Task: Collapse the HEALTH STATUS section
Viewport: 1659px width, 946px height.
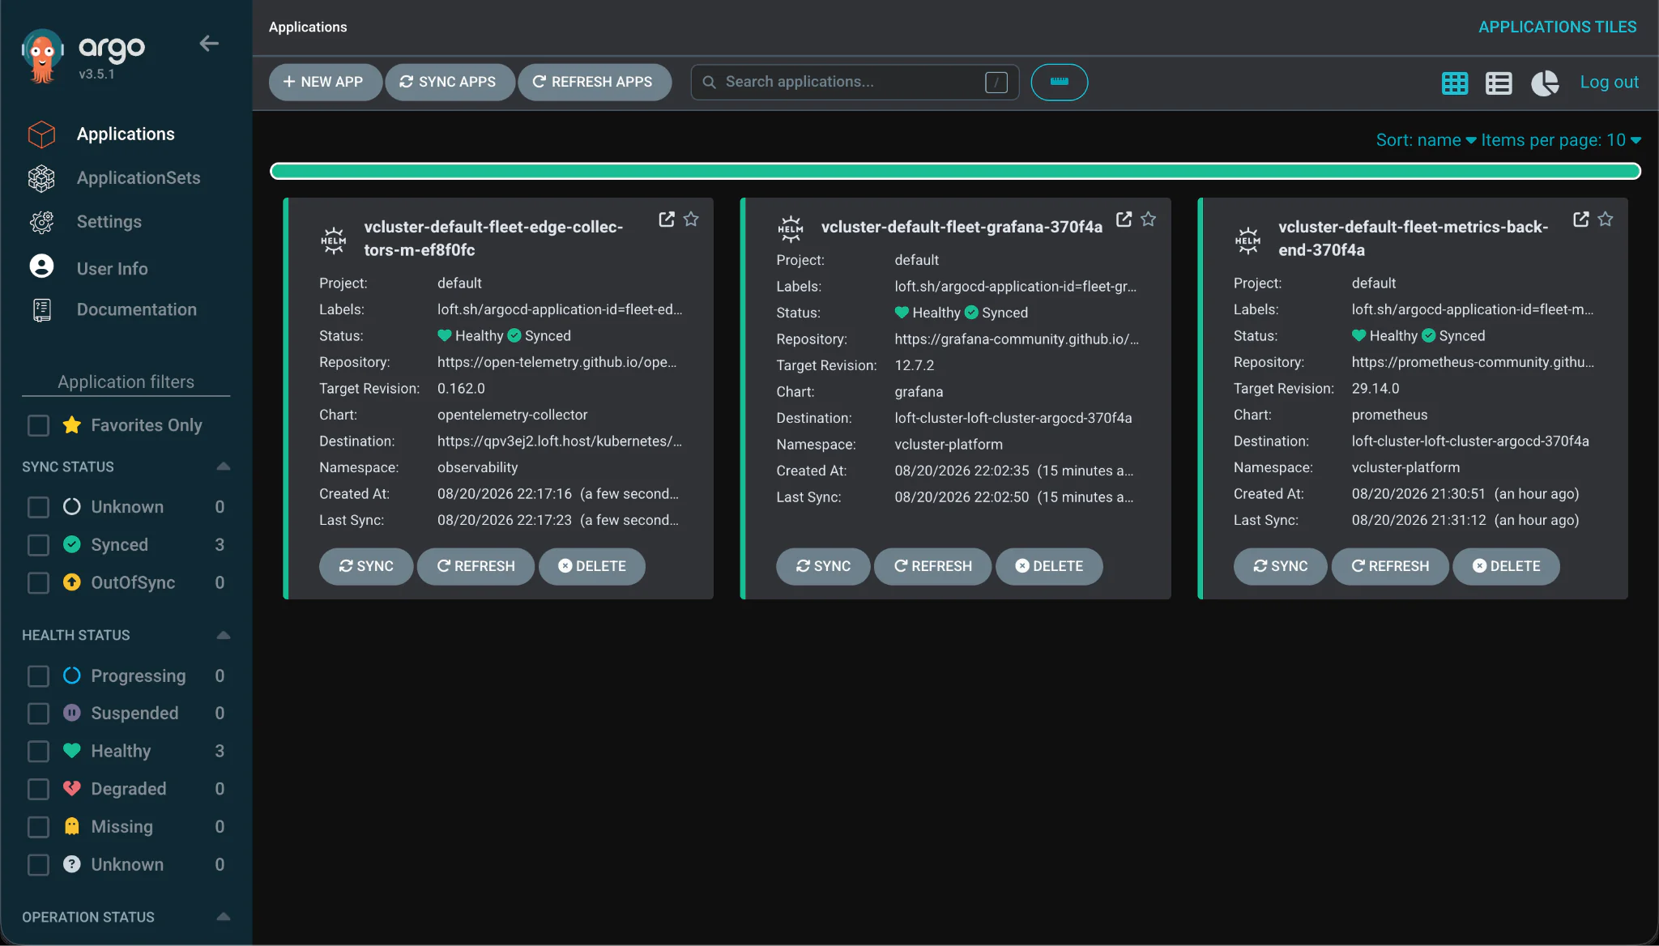Action: (224, 635)
